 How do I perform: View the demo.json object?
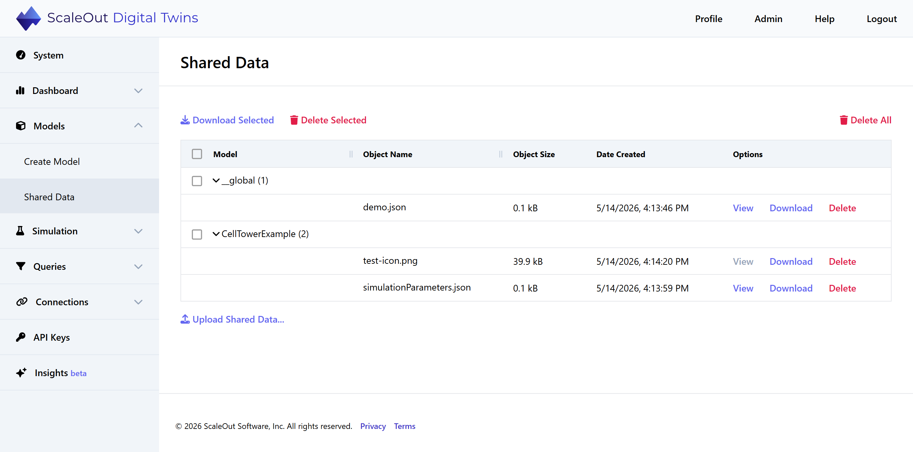(x=743, y=208)
